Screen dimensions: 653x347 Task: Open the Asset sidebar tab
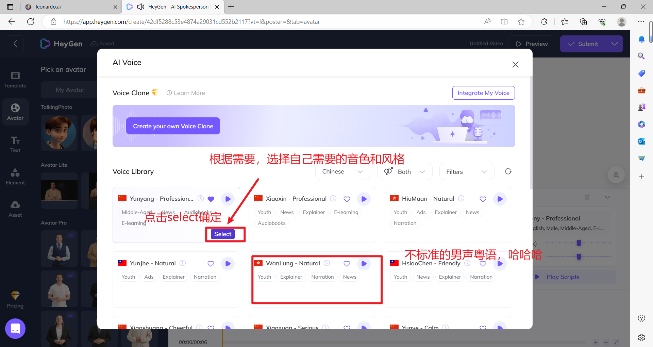(x=15, y=209)
